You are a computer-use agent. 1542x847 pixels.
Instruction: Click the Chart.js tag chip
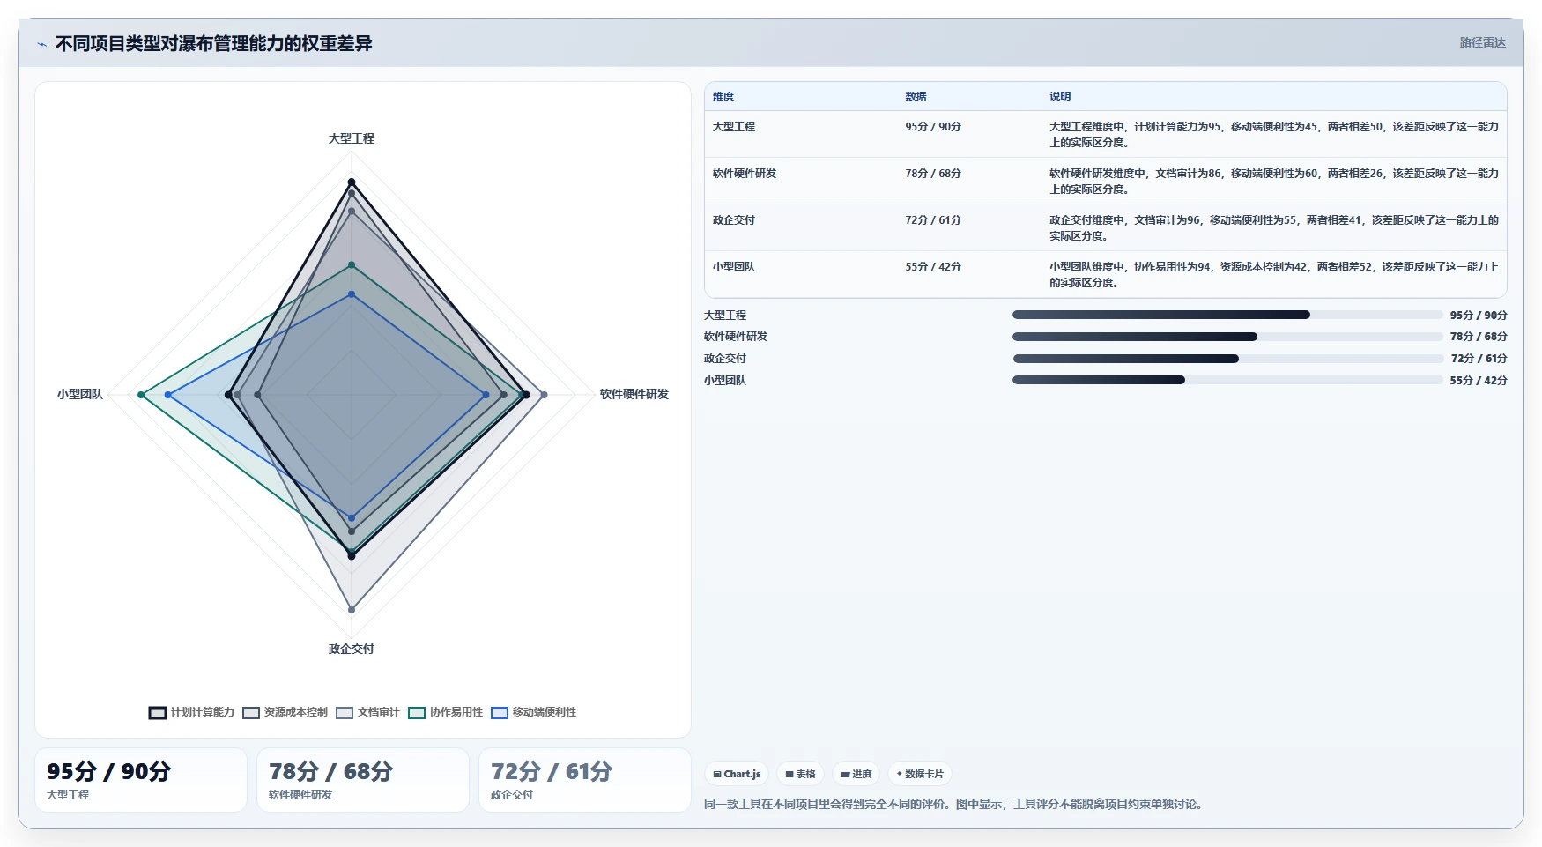[x=737, y=774]
